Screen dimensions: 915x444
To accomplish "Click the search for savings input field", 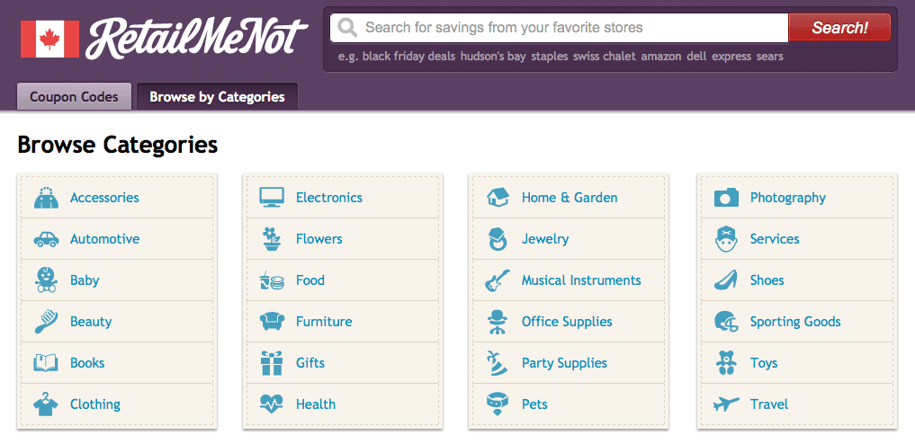I will (559, 27).
